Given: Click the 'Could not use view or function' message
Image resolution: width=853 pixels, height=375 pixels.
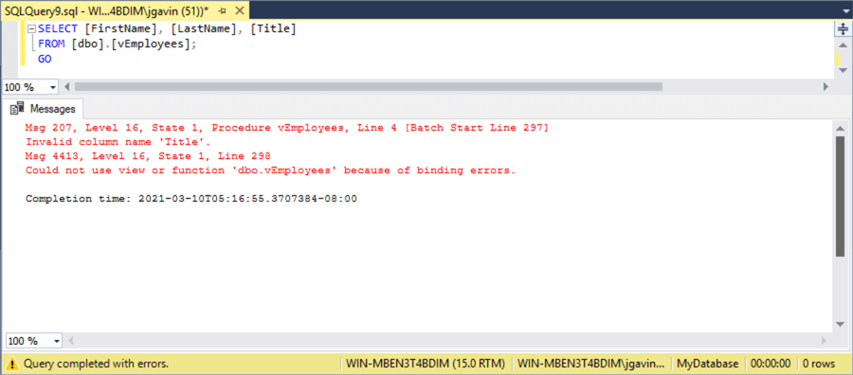Looking at the screenshot, I should (270, 170).
